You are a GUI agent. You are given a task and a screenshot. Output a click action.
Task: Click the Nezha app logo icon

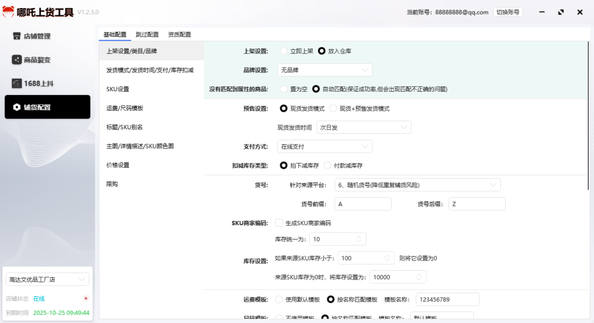click(9, 12)
